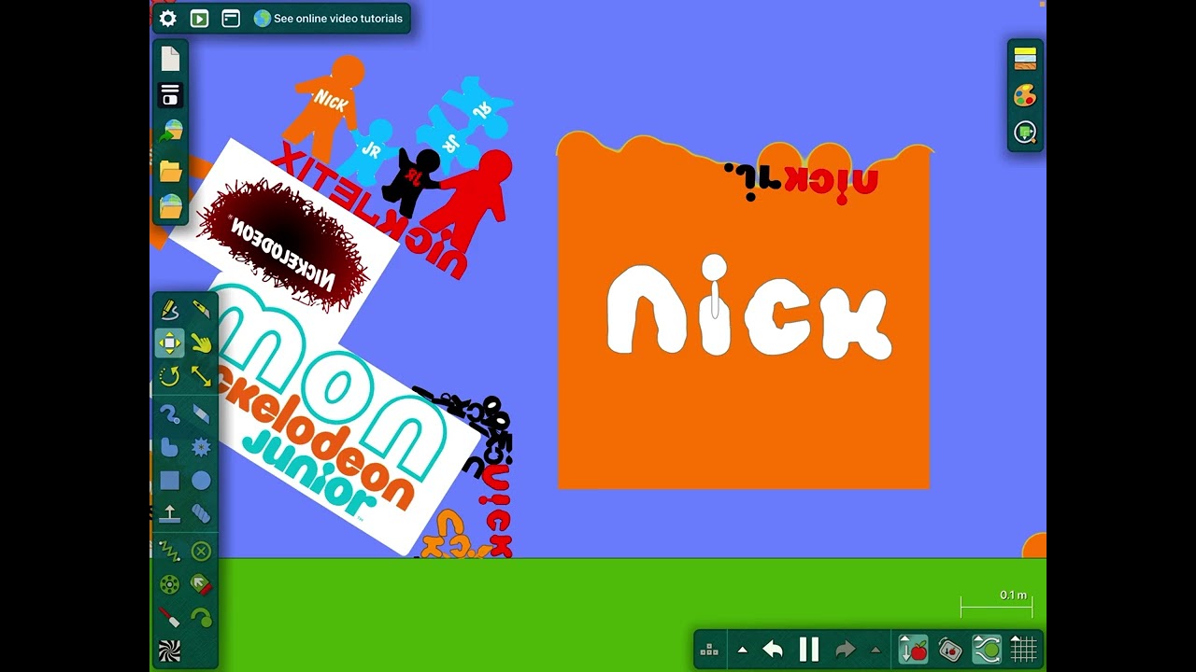Toggle accelerometer gravity tilt icon

tap(950, 650)
